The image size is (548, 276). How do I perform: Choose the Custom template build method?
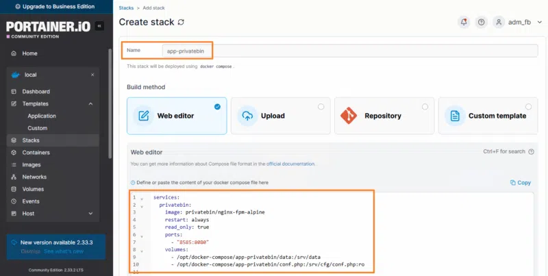click(x=488, y=116)
